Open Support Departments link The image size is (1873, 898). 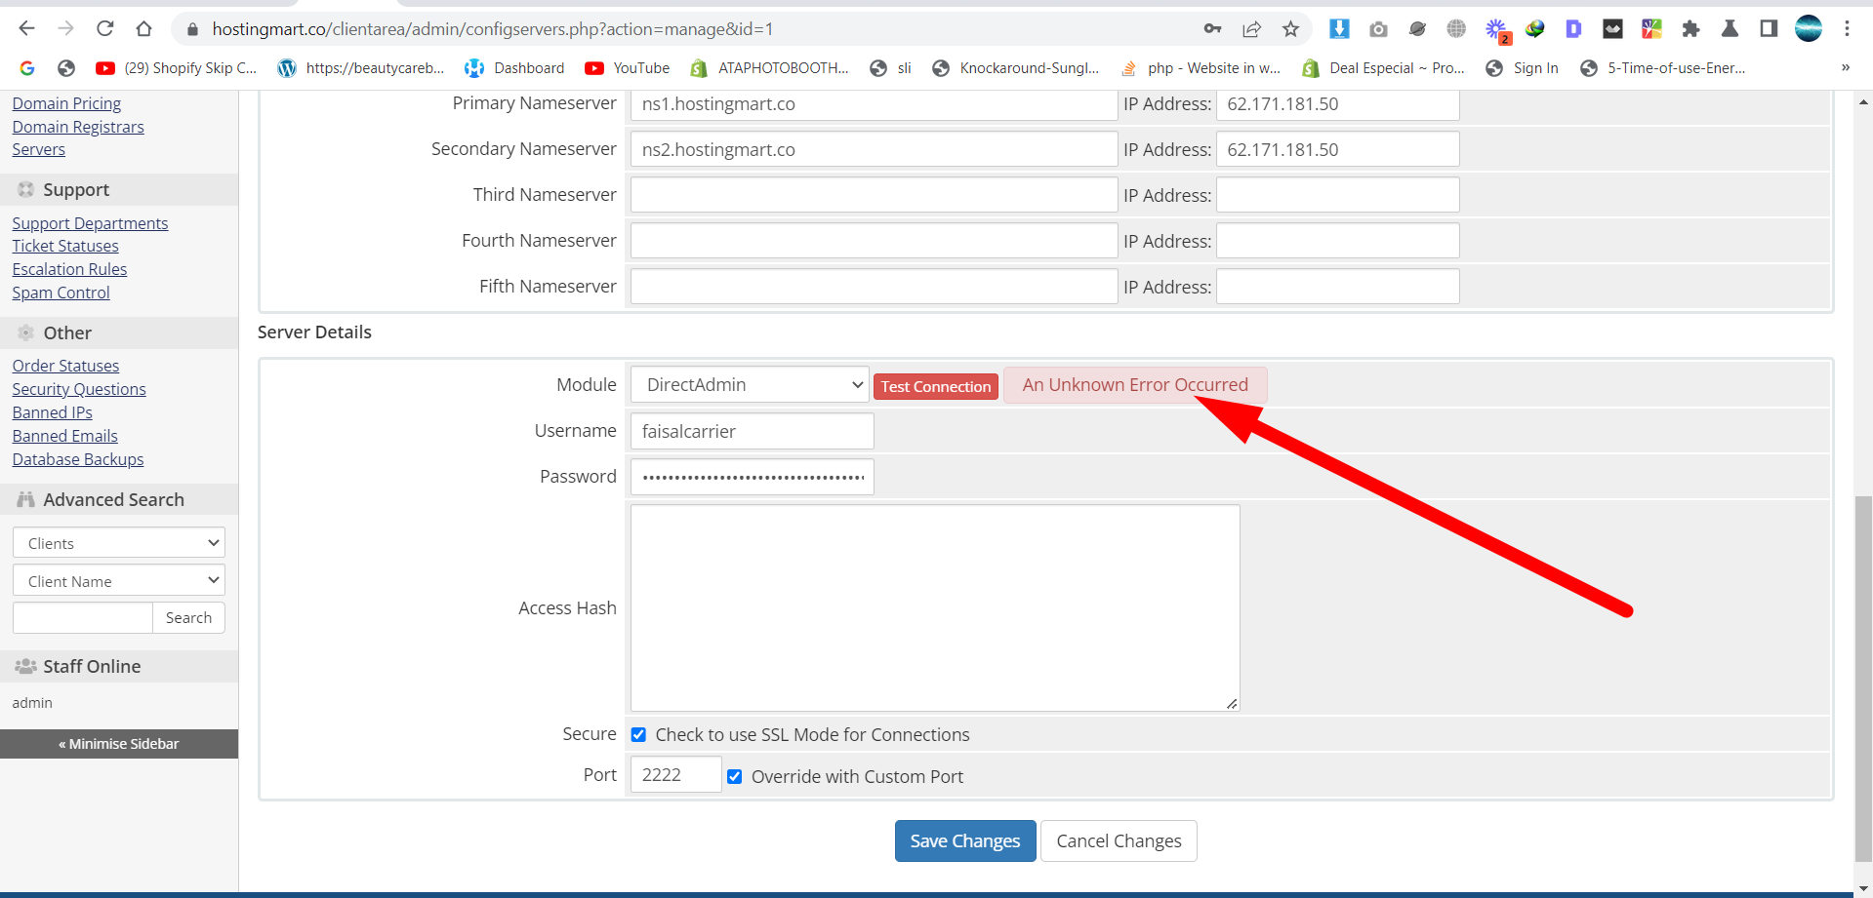point(90,223)
